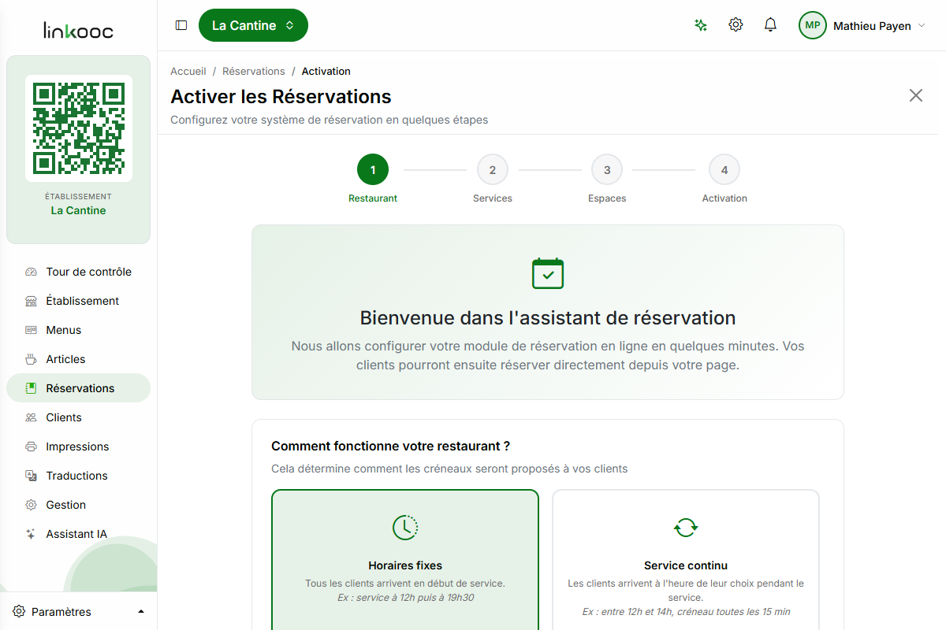Viewport: 946px width, 630px height.
Task: Open Paramètres at sidebar bottom
Action: [79, 612]
